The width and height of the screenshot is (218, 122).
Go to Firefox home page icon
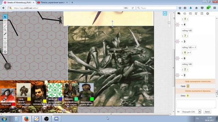[x=196, y=8]
